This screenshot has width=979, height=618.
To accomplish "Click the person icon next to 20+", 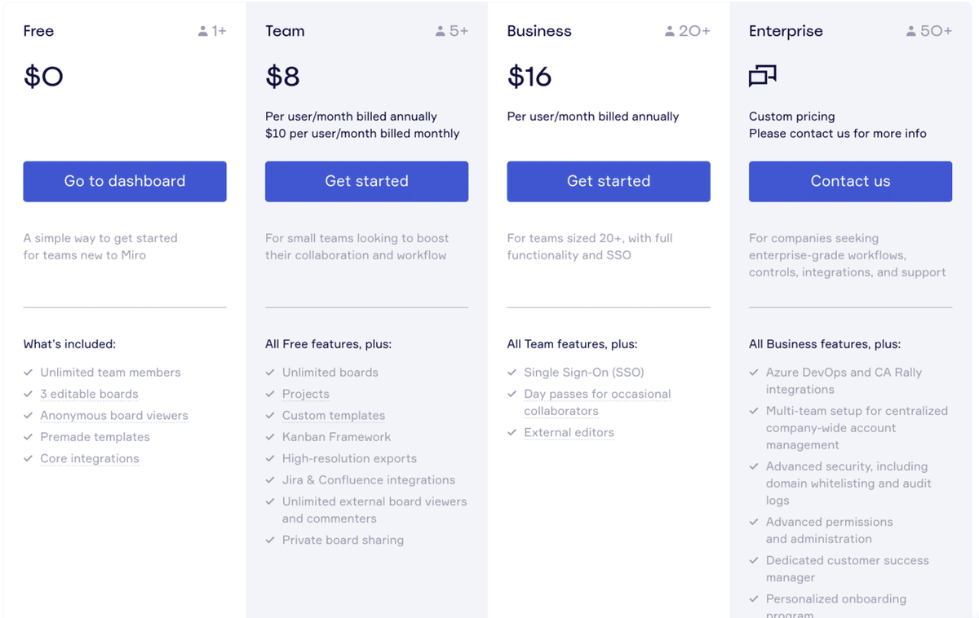I will pos(670,32).
